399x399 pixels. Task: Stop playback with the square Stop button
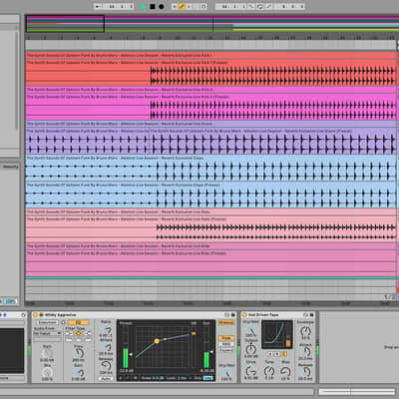[153, 6]
